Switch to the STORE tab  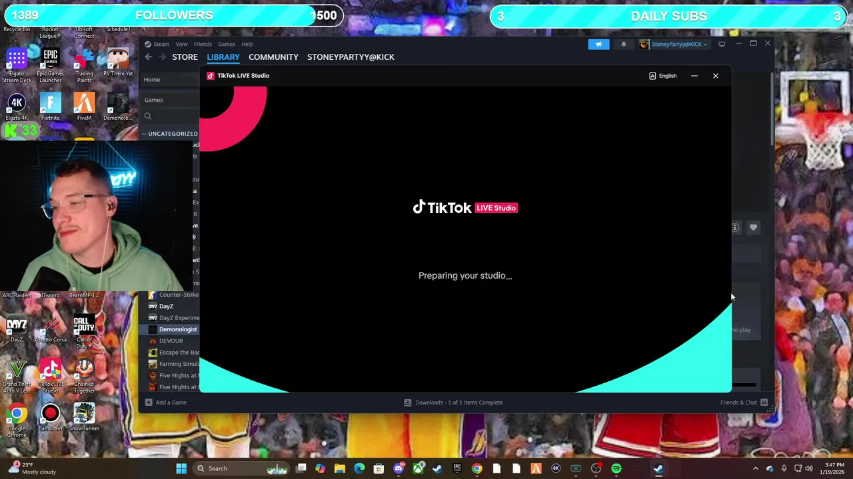coord(185,57)
